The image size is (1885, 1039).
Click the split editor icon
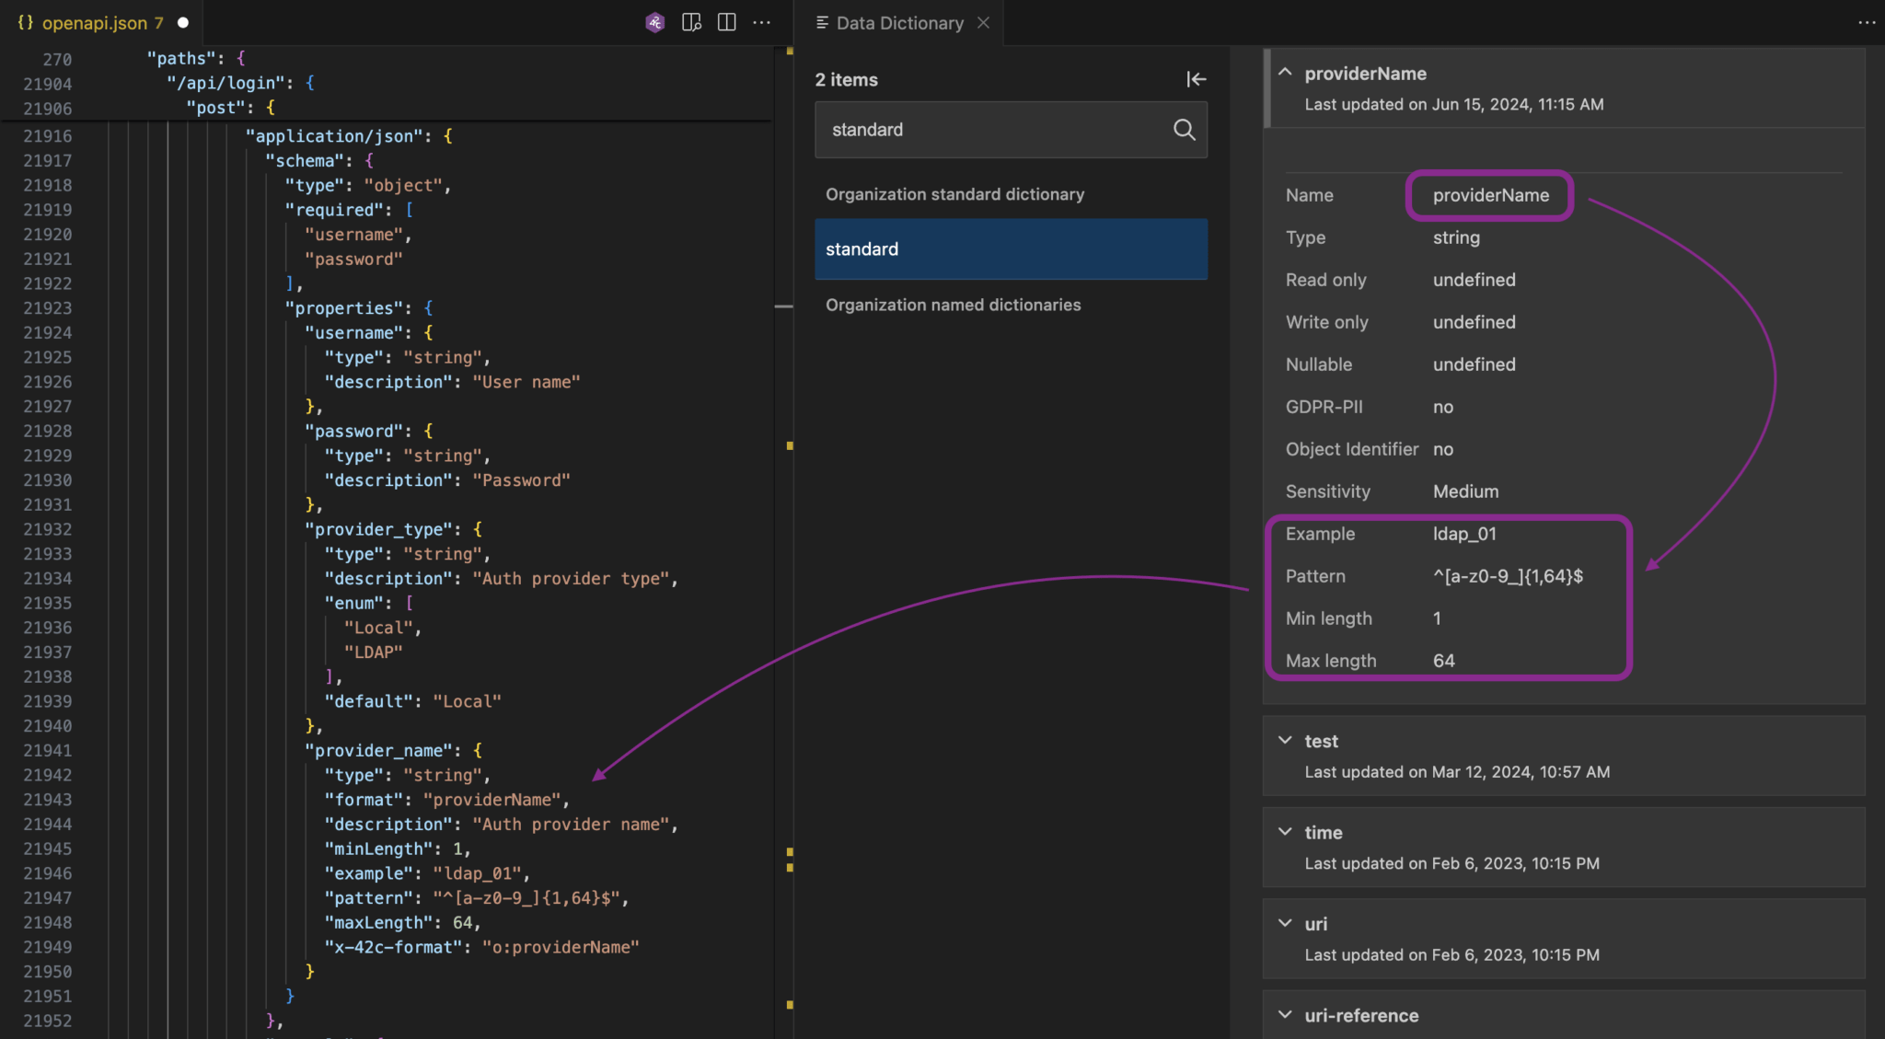pyautogui.click(x=727, y=22)
